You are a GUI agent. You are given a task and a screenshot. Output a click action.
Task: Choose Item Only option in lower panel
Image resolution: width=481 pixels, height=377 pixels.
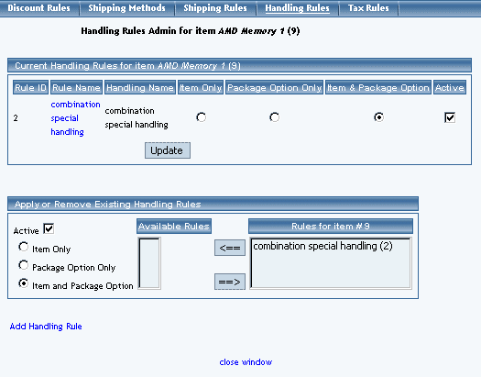[x=23, y=247]
